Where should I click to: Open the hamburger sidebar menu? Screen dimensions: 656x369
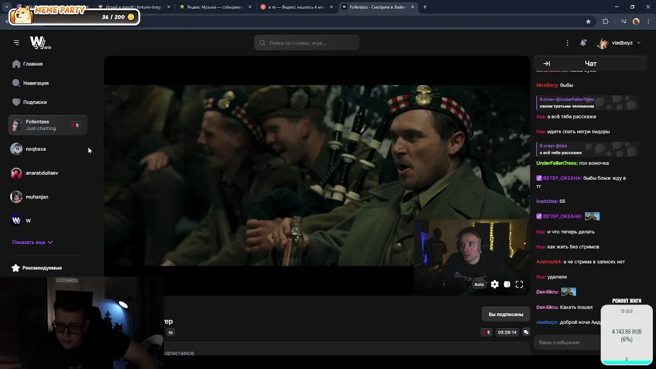pos(16,43)
